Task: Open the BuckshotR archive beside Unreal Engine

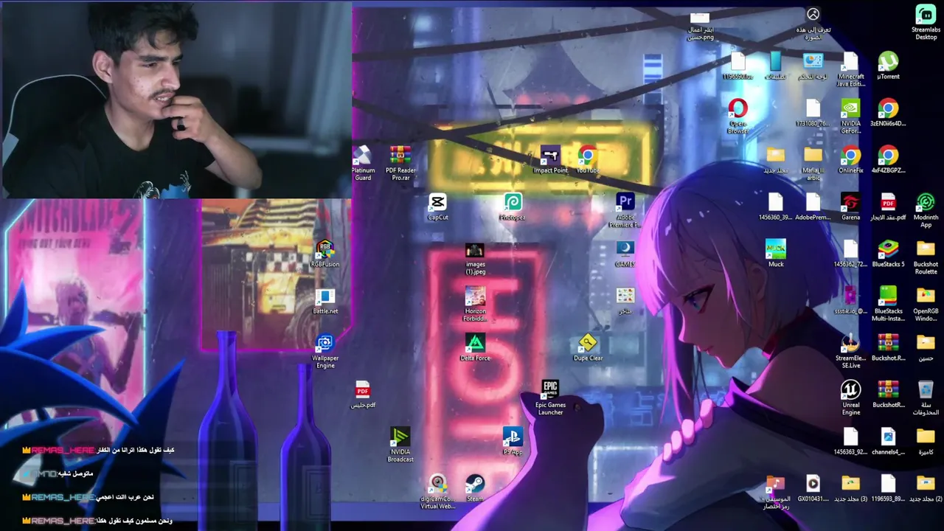Action: pyautogui.click(x=888, y=394)
